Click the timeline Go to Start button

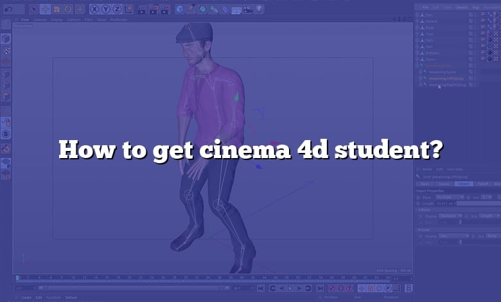(261, 289)
